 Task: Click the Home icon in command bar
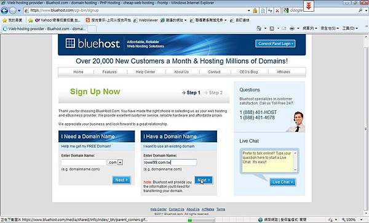[x=259, y=28]
